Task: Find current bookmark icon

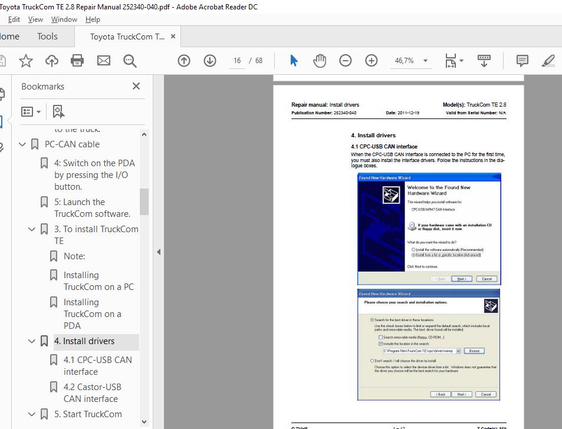Action: (58, 112)
